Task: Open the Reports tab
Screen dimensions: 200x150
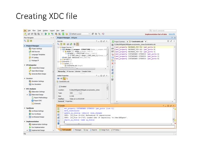Action: (x=93, y=130)
